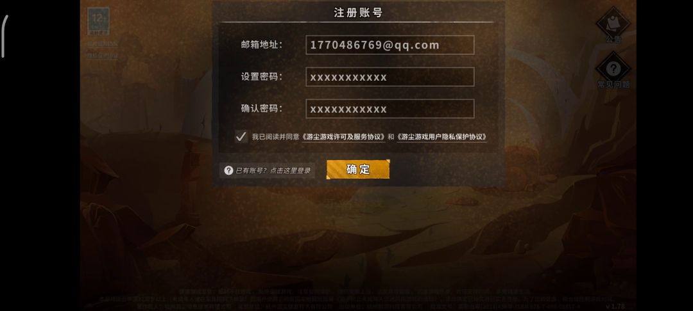Tap the 12+ age rating badge
The width and height of the screenshot is (693, 311).
[x=98, y=21]
